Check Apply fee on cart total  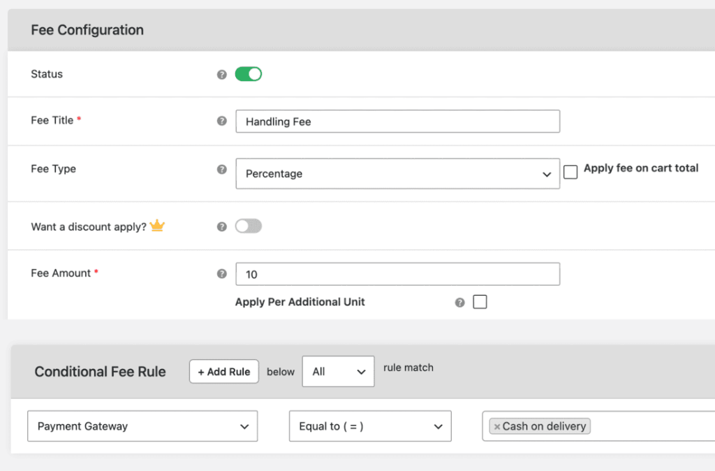coord(570,172)
